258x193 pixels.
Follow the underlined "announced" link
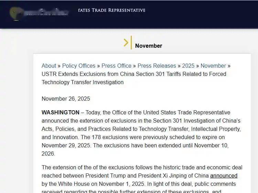click(224, 175)
